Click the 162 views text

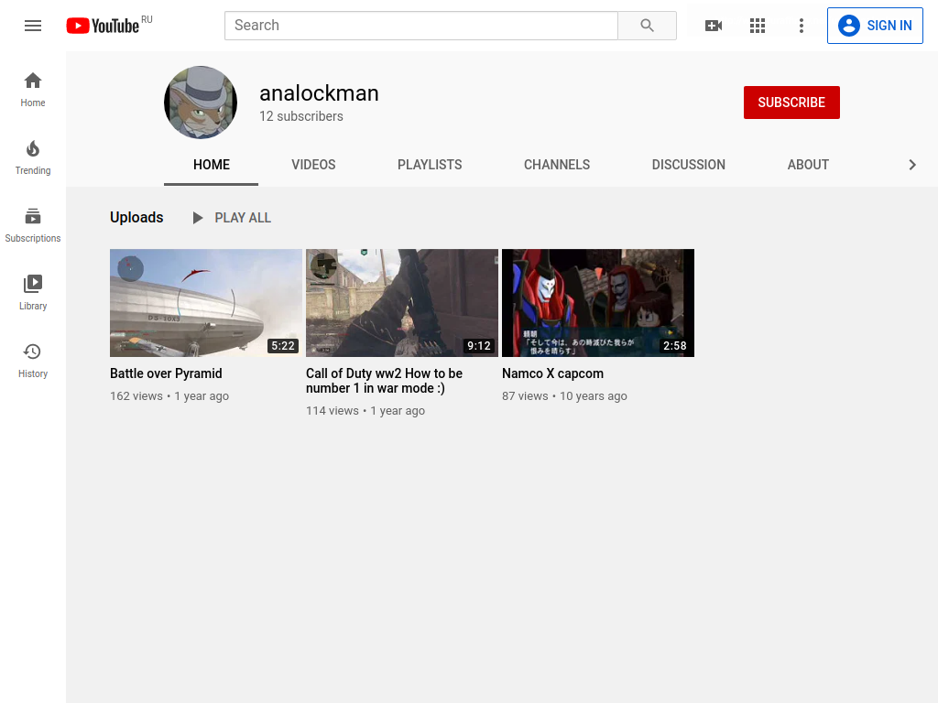[x=136, y=396]
